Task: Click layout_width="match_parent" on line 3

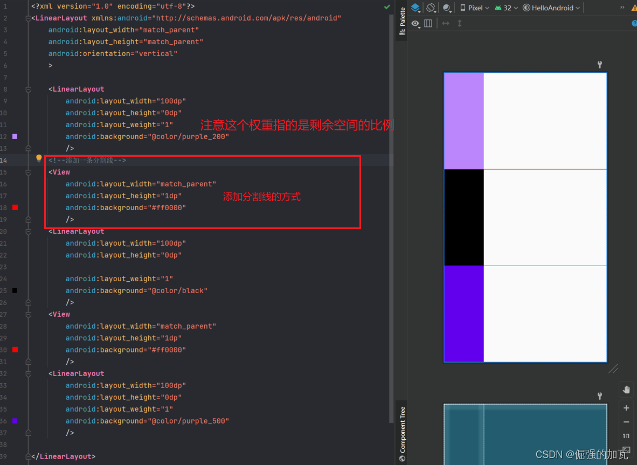Action: point(123,30)
